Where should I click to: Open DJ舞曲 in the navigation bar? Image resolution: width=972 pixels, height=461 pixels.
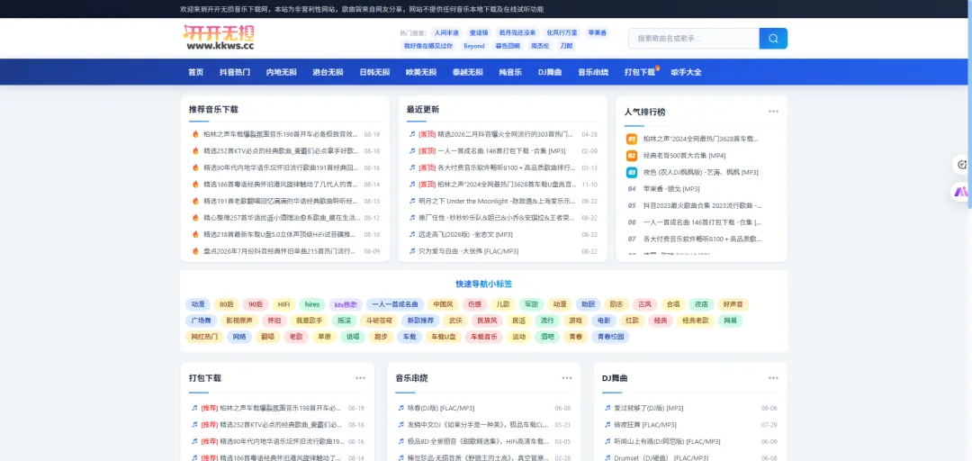tap(550, 72)
